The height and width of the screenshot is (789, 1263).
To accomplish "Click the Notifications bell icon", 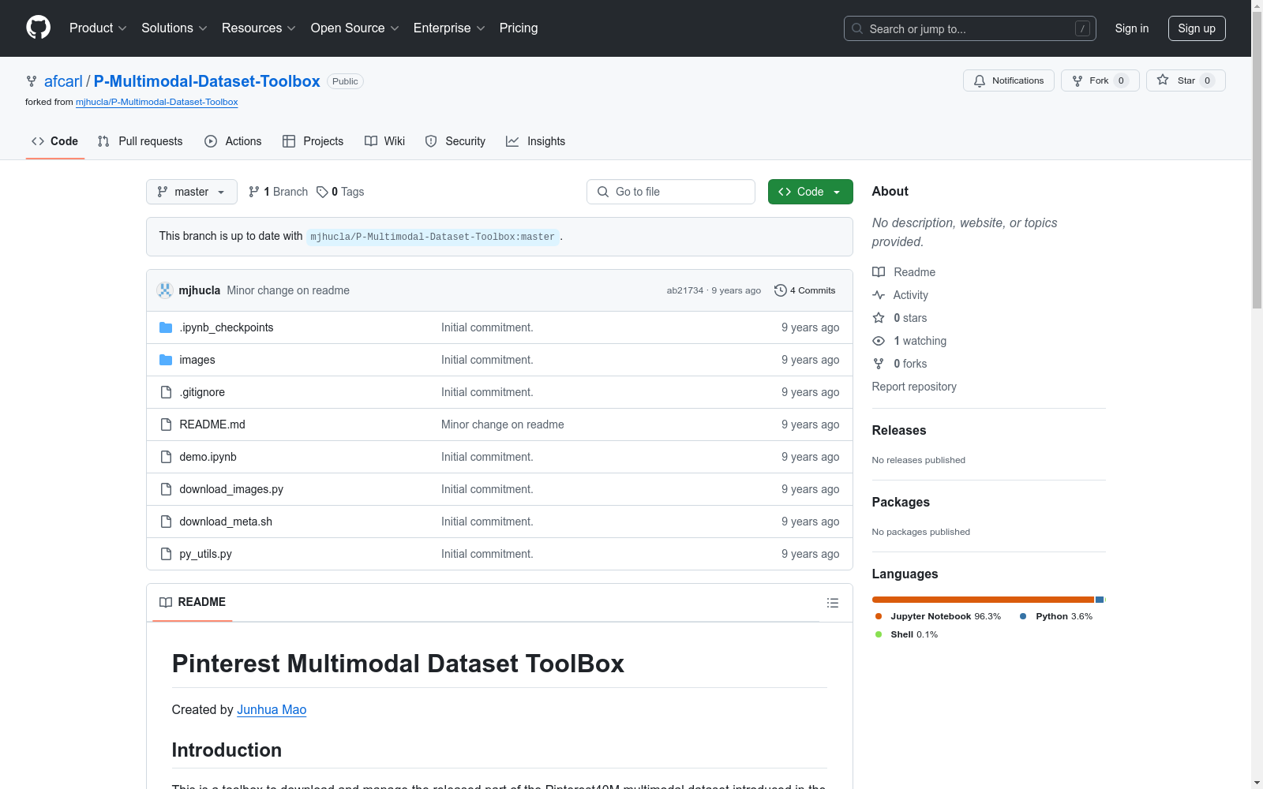I will click(980, 80).
